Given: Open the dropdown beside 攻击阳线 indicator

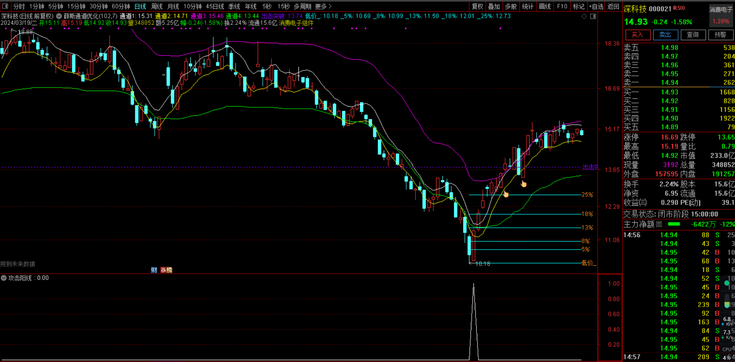Looking at the screenshot, I should pos(3,278).
